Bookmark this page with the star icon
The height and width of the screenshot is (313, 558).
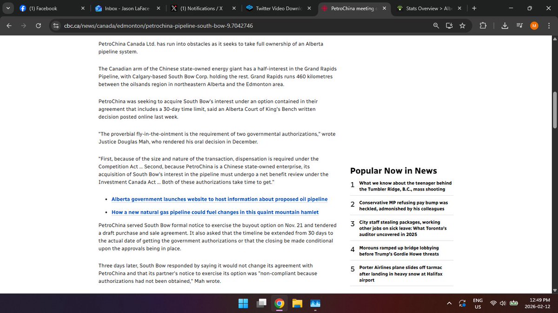pyautogui.click(x=462, y=26)
